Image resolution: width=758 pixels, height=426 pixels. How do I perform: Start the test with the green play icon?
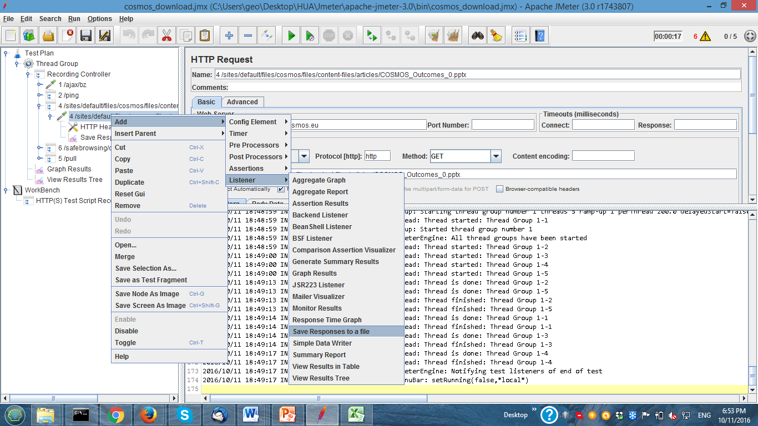click(291, 36)
